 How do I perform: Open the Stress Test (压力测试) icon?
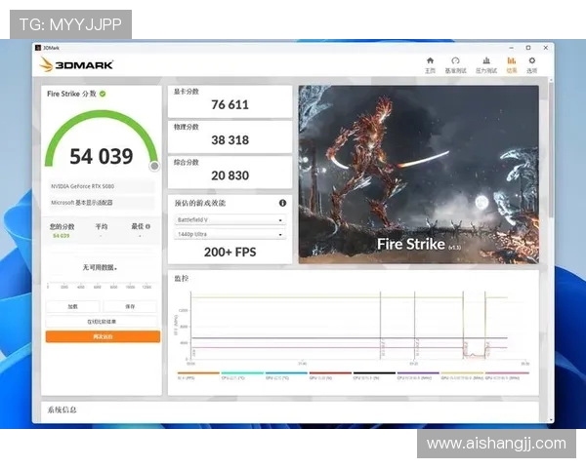(x=485, y=63)
